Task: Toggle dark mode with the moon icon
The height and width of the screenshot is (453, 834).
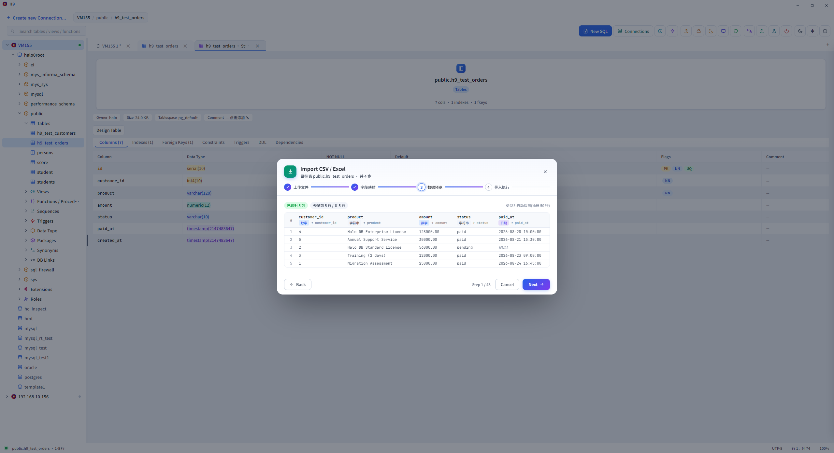Action: (x=800, y=31)
